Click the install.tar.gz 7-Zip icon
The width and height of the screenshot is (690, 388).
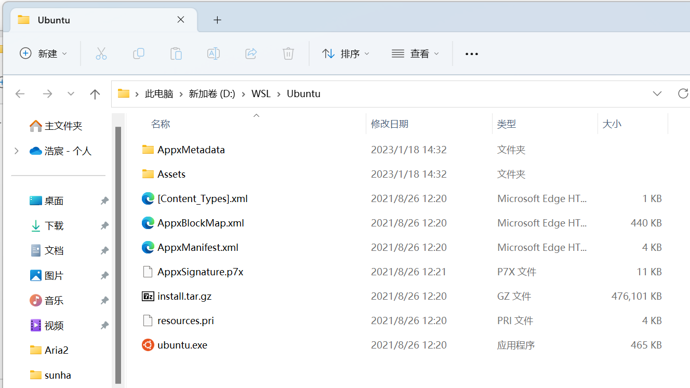coord(148,296)
